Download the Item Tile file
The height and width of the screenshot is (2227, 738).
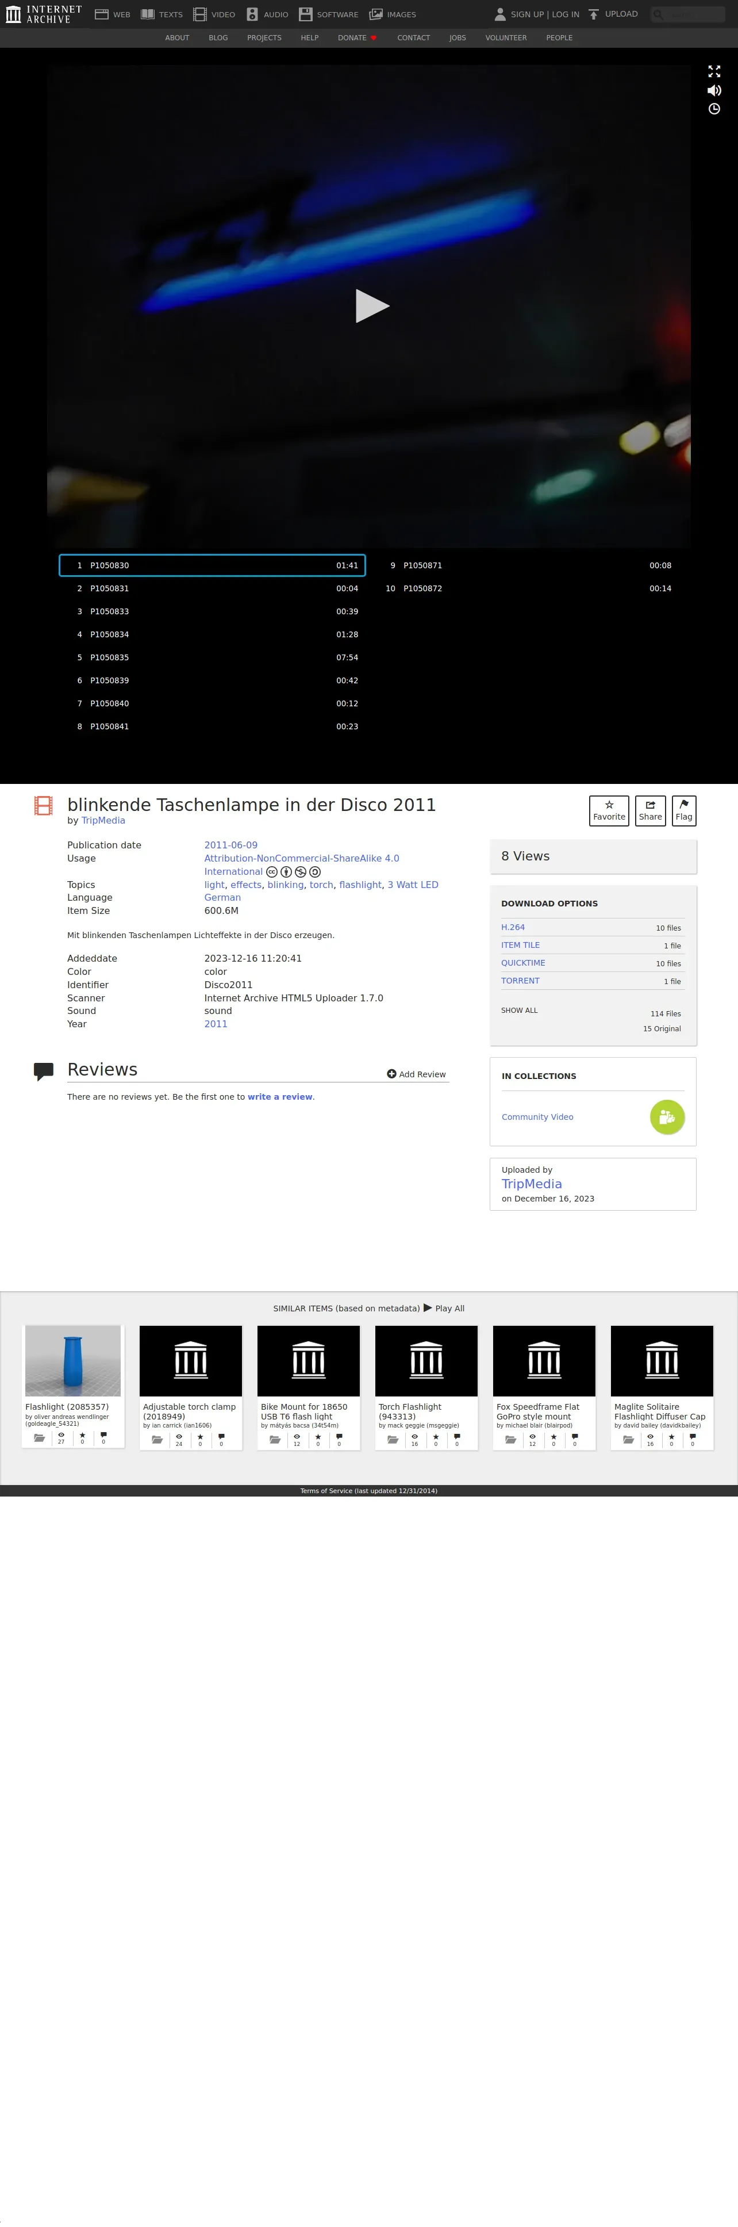click(x=520, y=946)
